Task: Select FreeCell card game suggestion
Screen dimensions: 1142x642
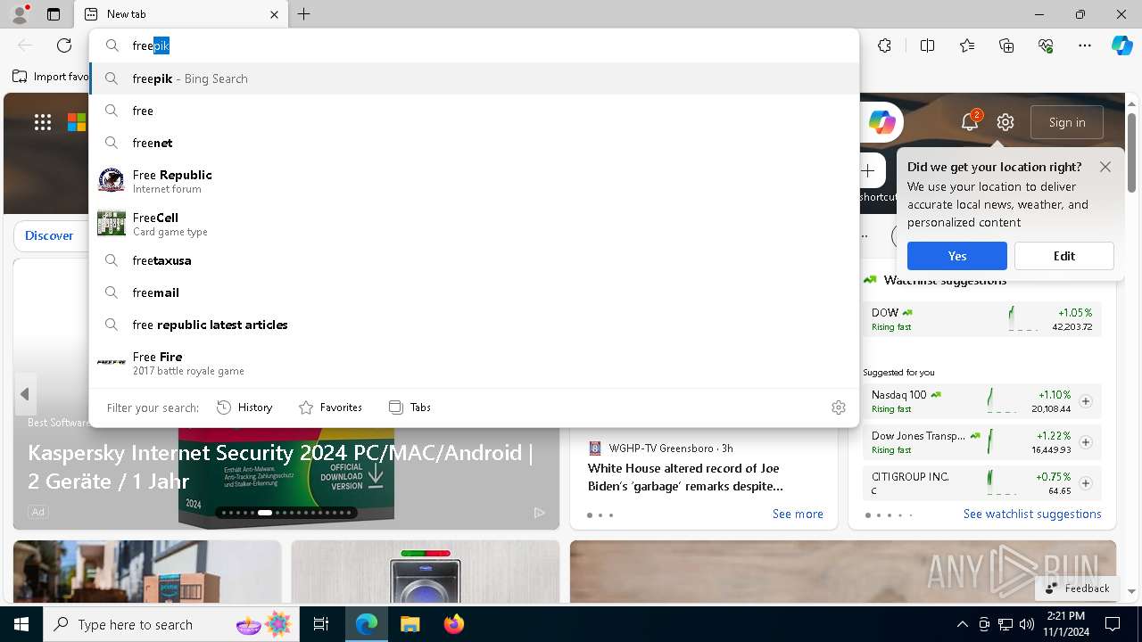Action: 475,224
